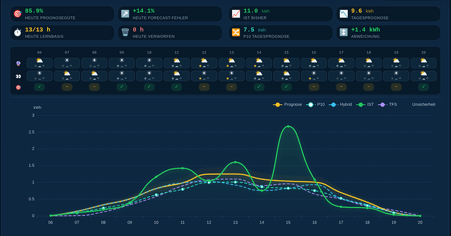Screen dimensions: 451x236
Task: Click the 85.9% Prognosegüte value
Action: (34, 11)
